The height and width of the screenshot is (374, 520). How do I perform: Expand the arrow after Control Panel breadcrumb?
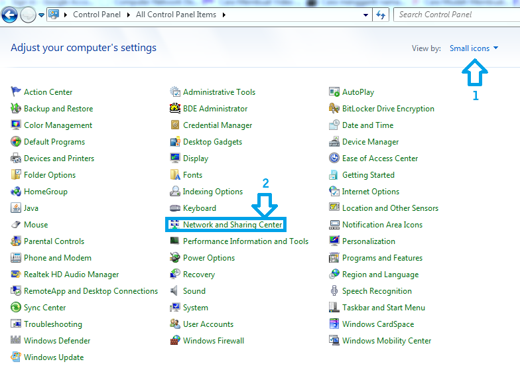[129, 15]
